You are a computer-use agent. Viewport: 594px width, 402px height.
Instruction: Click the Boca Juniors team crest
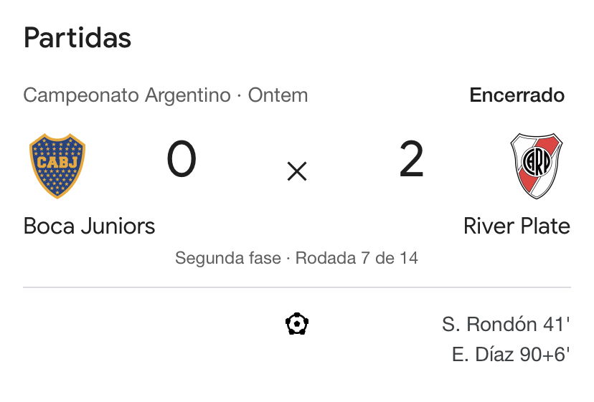(x=57, y=166)
